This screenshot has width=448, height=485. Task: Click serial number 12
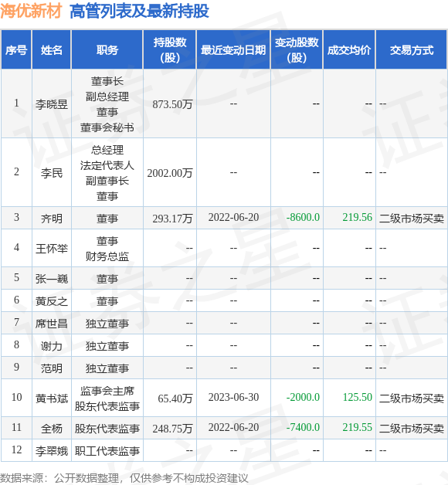click(16, 449)
